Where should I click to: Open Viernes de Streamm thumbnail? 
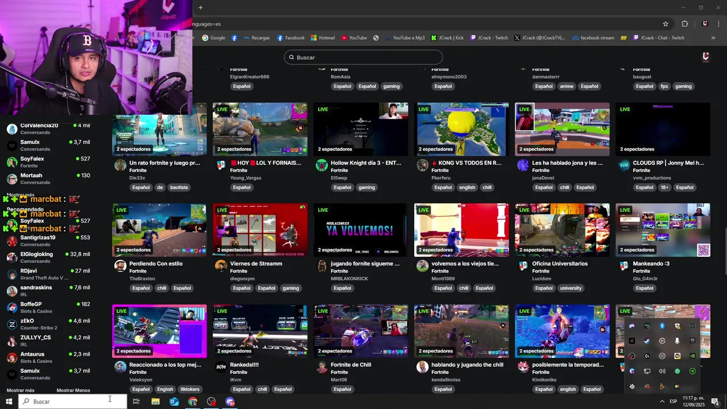point(260,230)
